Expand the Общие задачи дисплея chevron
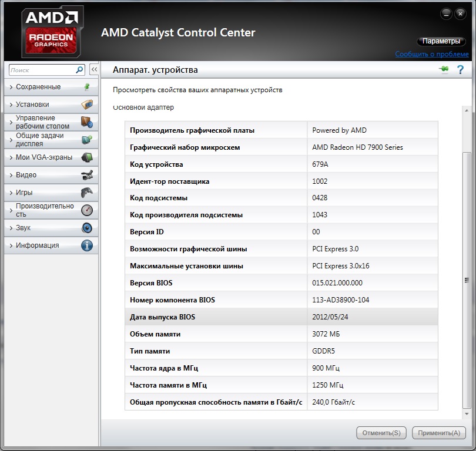 (11, 140)
